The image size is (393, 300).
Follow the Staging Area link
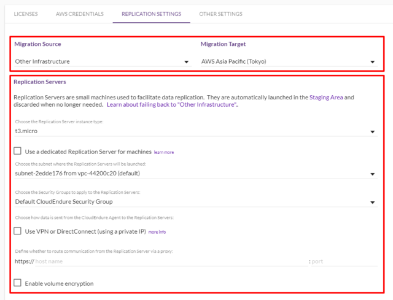[326, 98]
